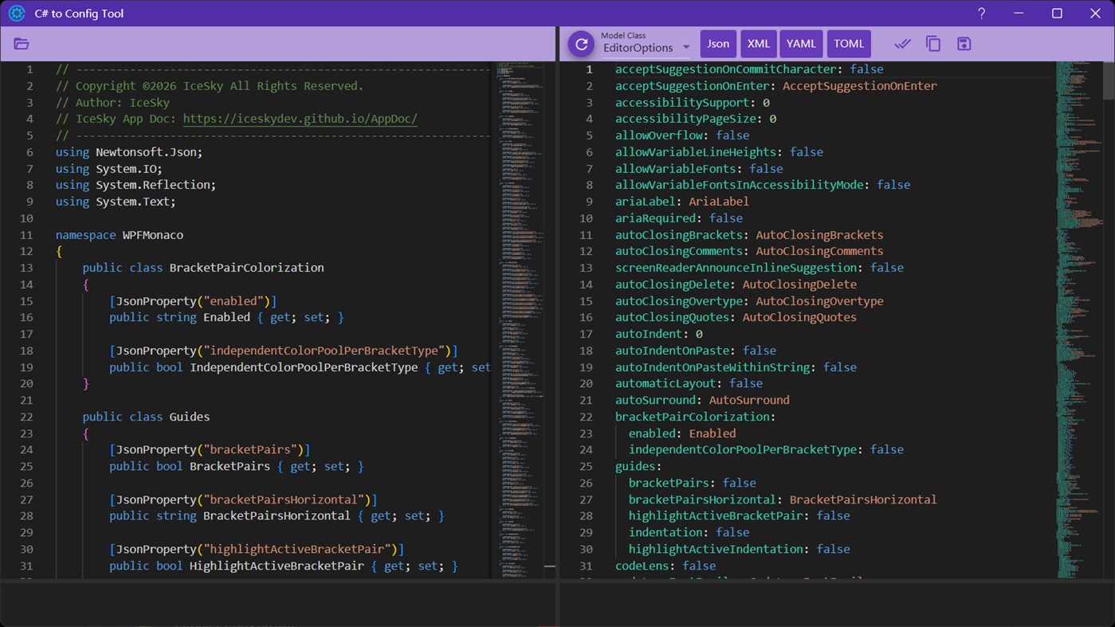Viewport: 1115px width, 627px height.
Task: Click 'accessibilityPageSize: 0' output line
Action: (696, 119)
